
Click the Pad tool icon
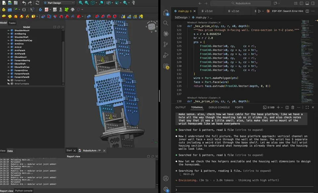click(x=4, y=17)
